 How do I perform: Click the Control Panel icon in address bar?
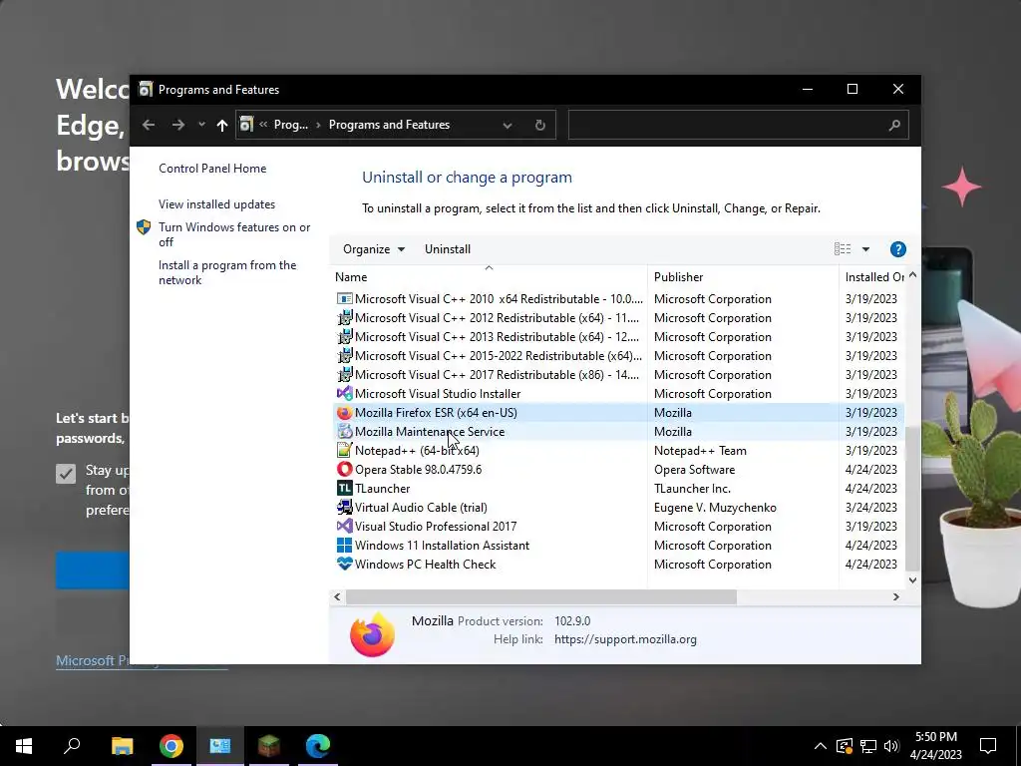pyautogui.click(x=246, y=125)
